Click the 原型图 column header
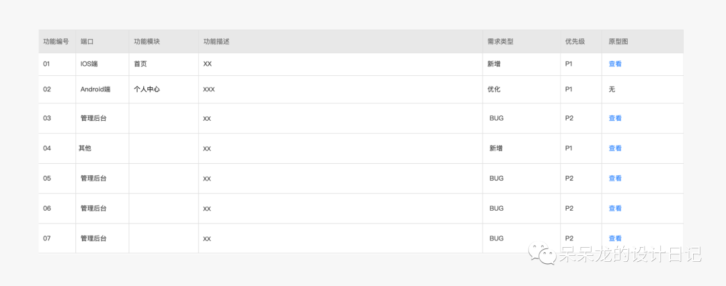This screenshot has width=726, height=286. [x=618, y=42]
